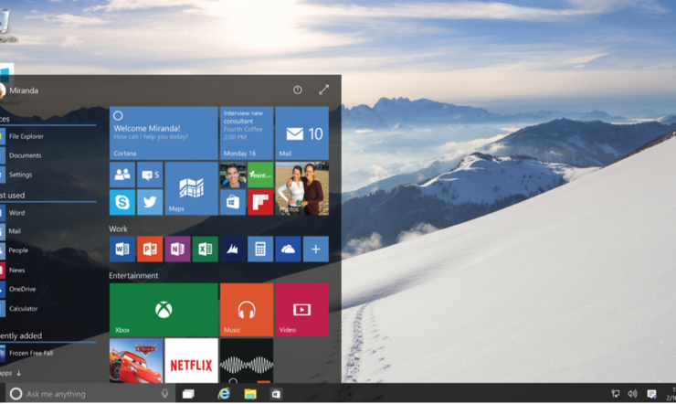
Task: Open News from most used list
Action: (x=13, y=270)
